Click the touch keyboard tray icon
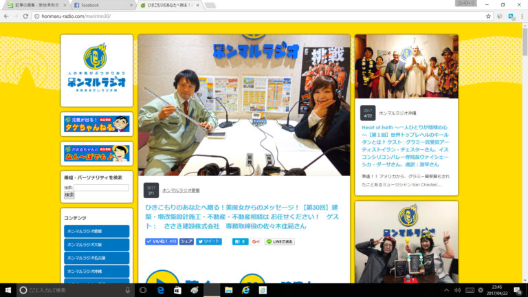Screen dimensions: 528x297 470,290
